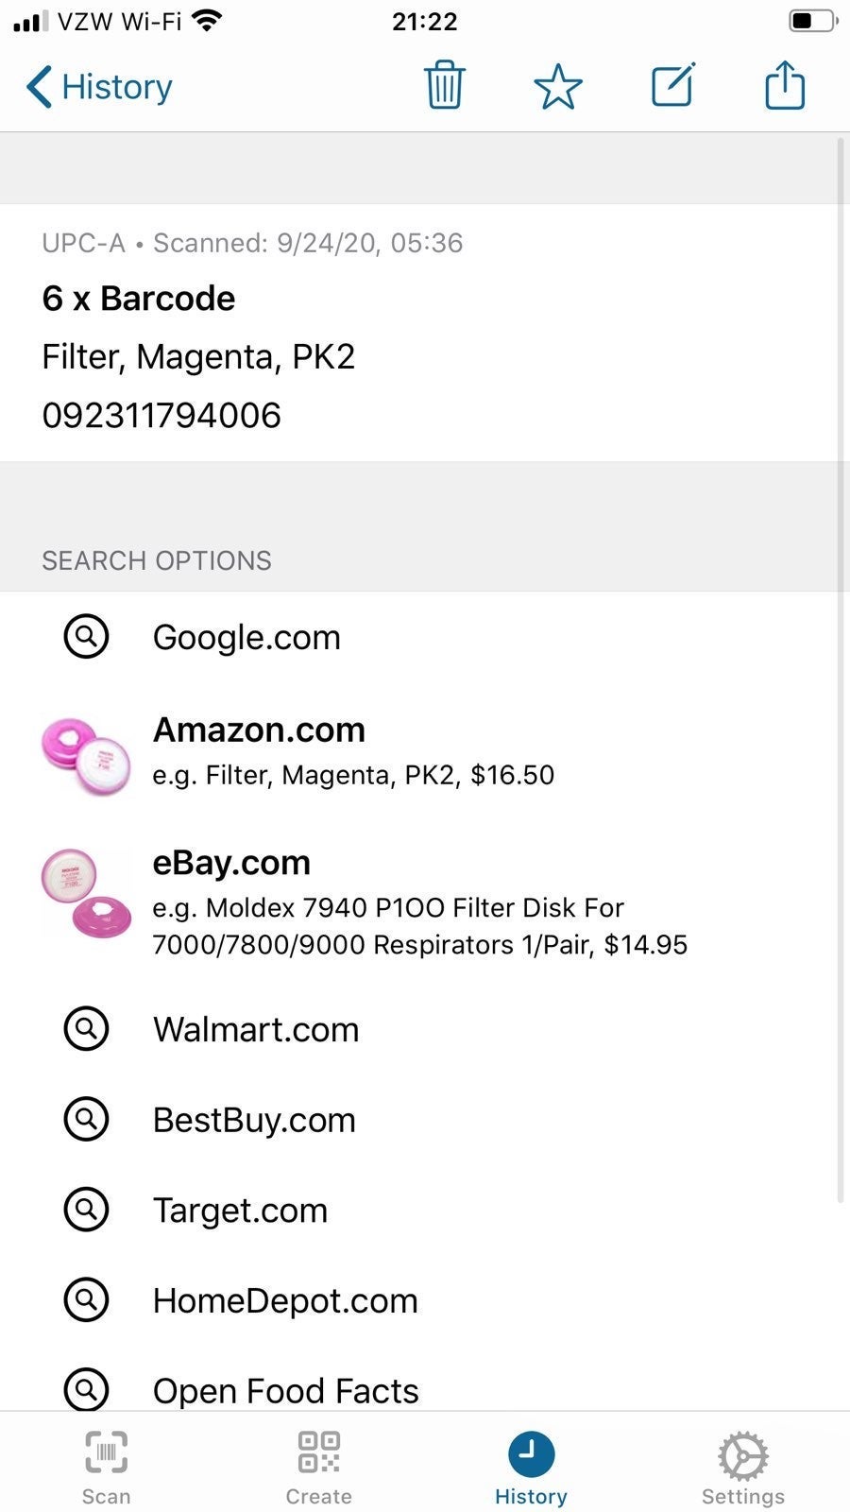Go back to History list
The width and height of the screenshot is (850, 1512).
[x=99, y=87]
